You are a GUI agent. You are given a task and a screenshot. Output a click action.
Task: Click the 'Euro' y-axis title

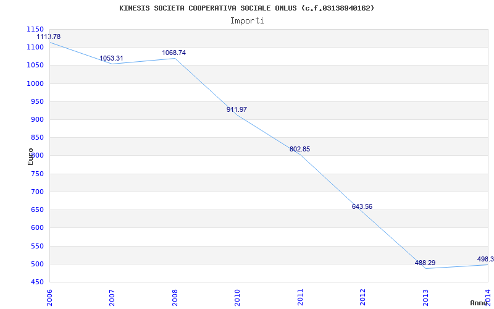click(30, 156)
